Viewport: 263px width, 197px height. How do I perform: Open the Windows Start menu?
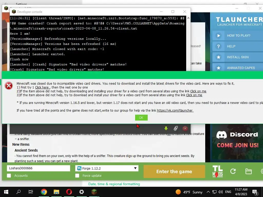(6, 192)
